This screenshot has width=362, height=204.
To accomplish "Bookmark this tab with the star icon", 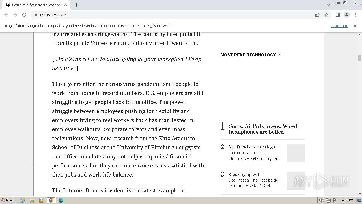I will pyautogui.click(x=326, y=15).
